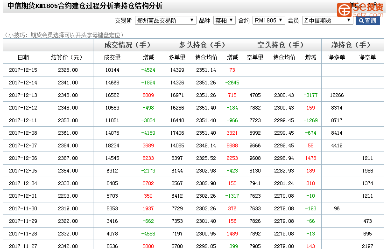This screenshot has height=249, width=387.
Task: Click the 净空单 column header
Action: (367, 58)
